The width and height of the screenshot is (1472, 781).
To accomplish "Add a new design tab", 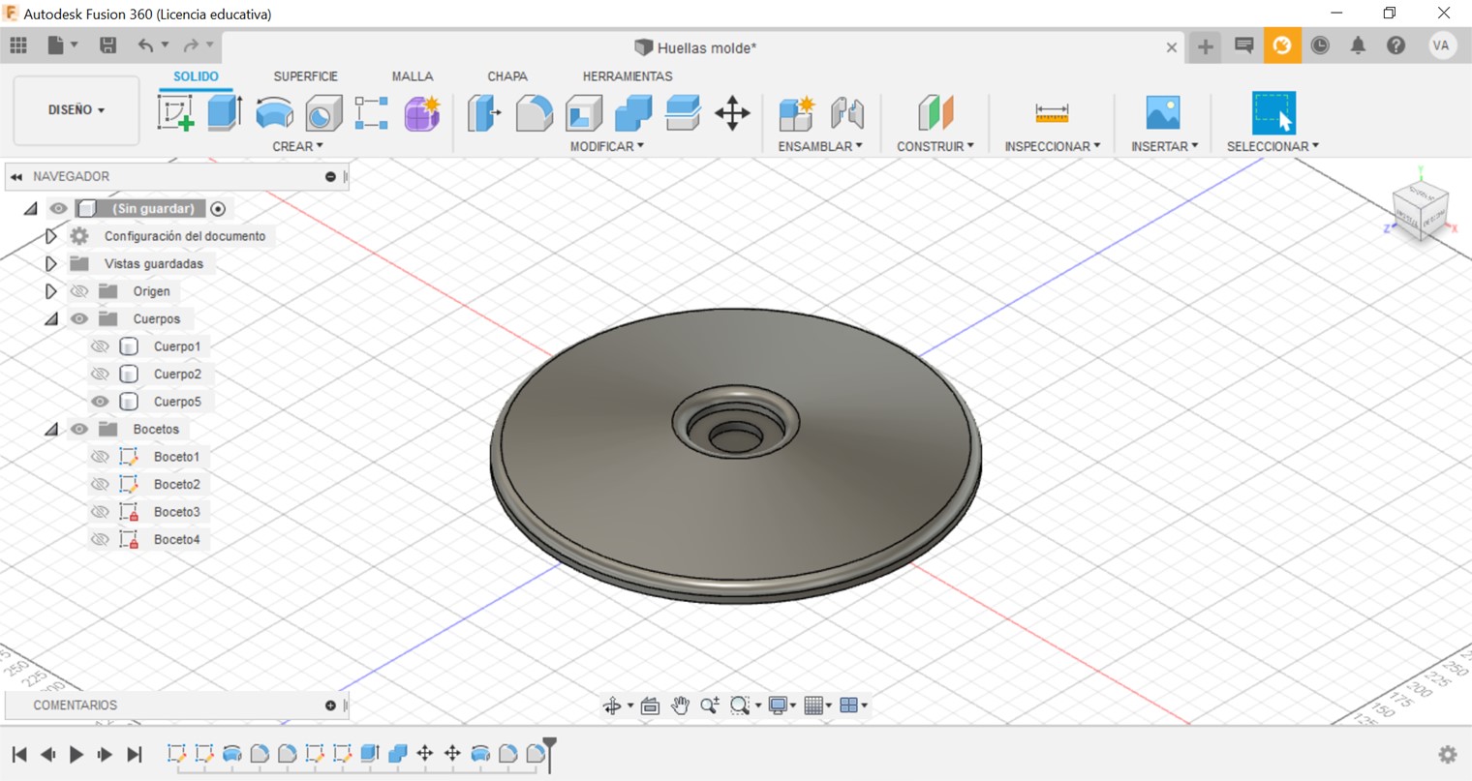I will pyautogui.click(x=1205, y=46).
